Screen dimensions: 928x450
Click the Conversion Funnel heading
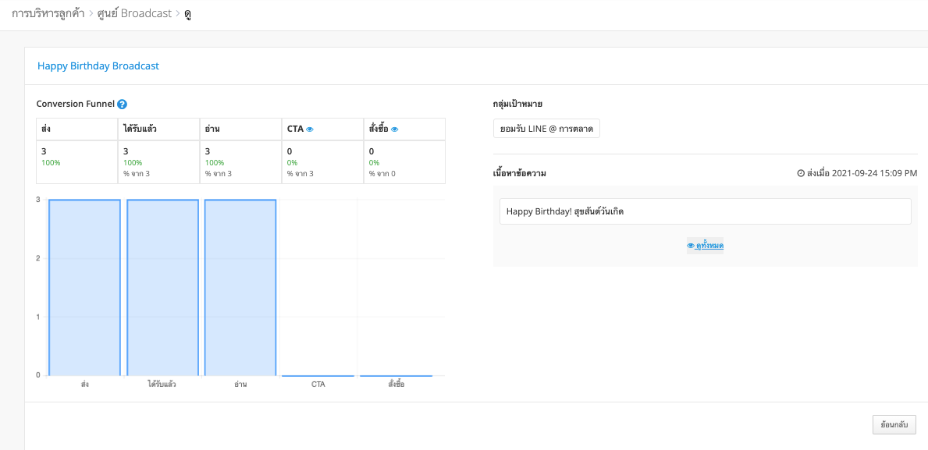(75, 104)
